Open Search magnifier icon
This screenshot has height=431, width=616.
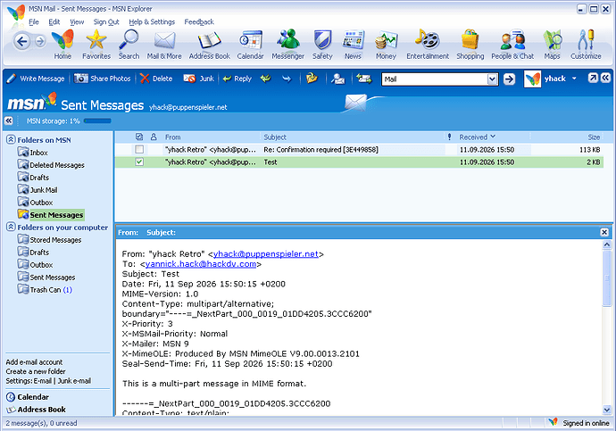click(129, 45)
